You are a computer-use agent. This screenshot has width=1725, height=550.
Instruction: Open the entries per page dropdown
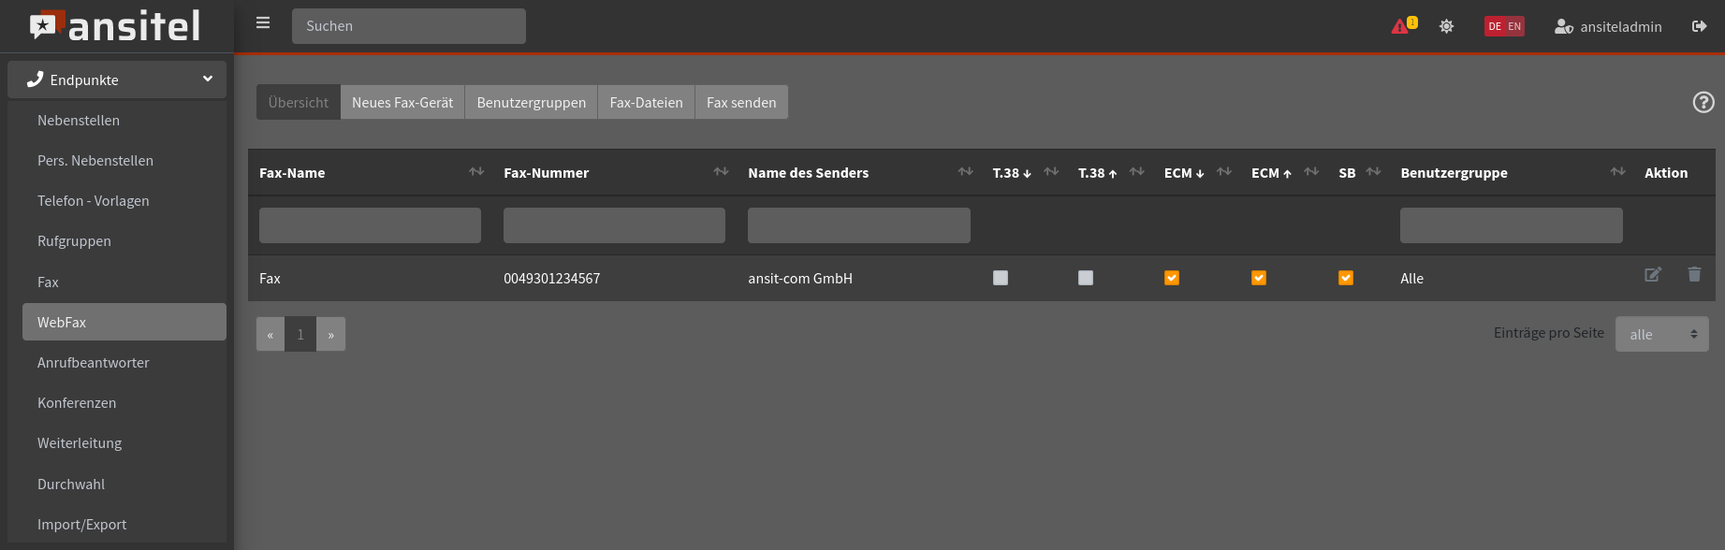pos(1661,334)
